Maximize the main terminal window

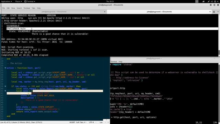(214, 5)
